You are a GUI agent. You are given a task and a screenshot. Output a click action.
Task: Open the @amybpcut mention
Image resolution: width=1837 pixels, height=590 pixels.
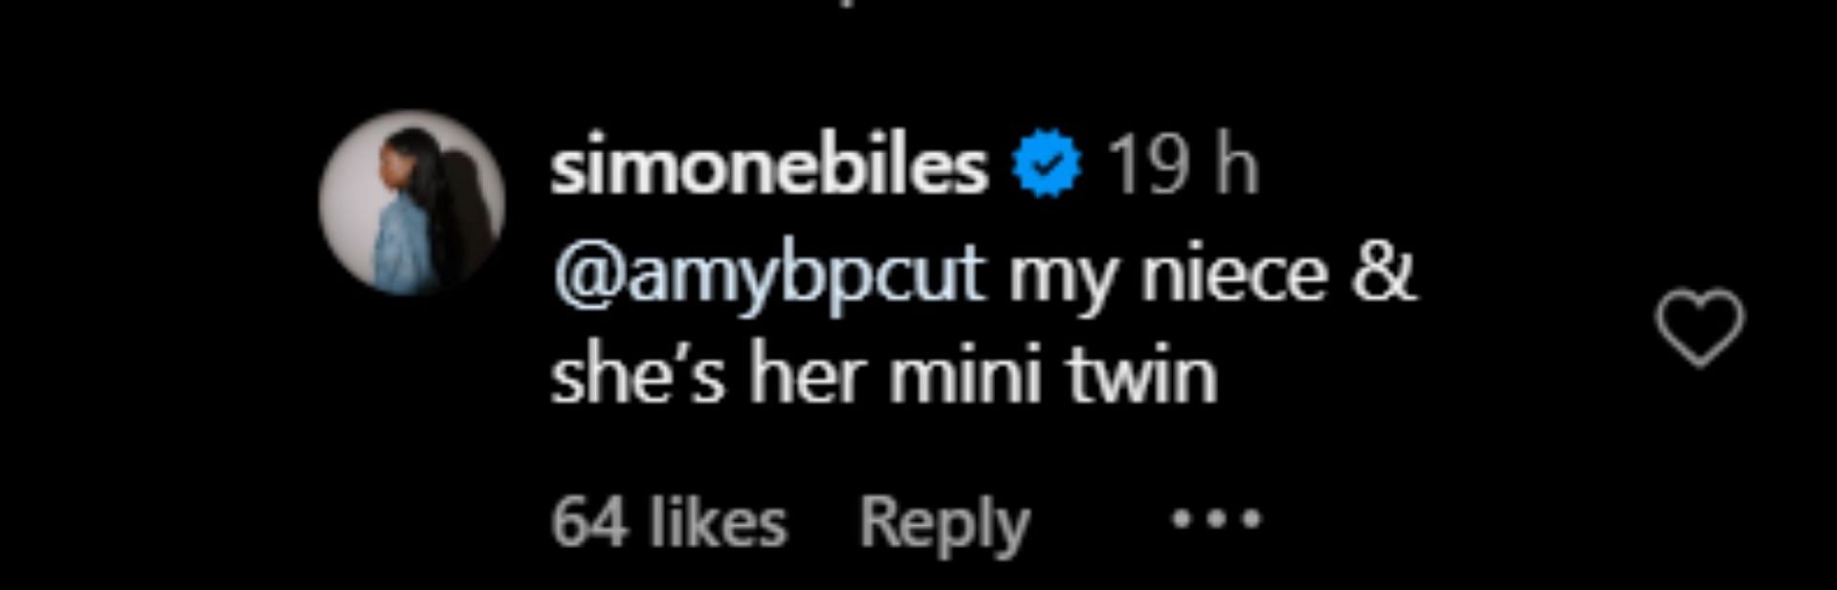pos(768,275)
